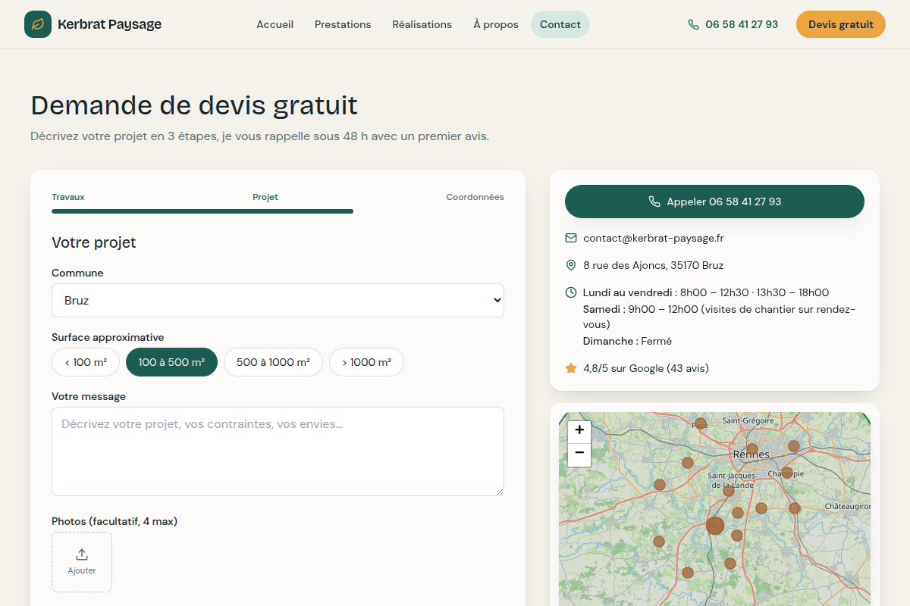Jump to the Coordonnées step
Viewport: 910px width, 606px height.
[475, 197]
